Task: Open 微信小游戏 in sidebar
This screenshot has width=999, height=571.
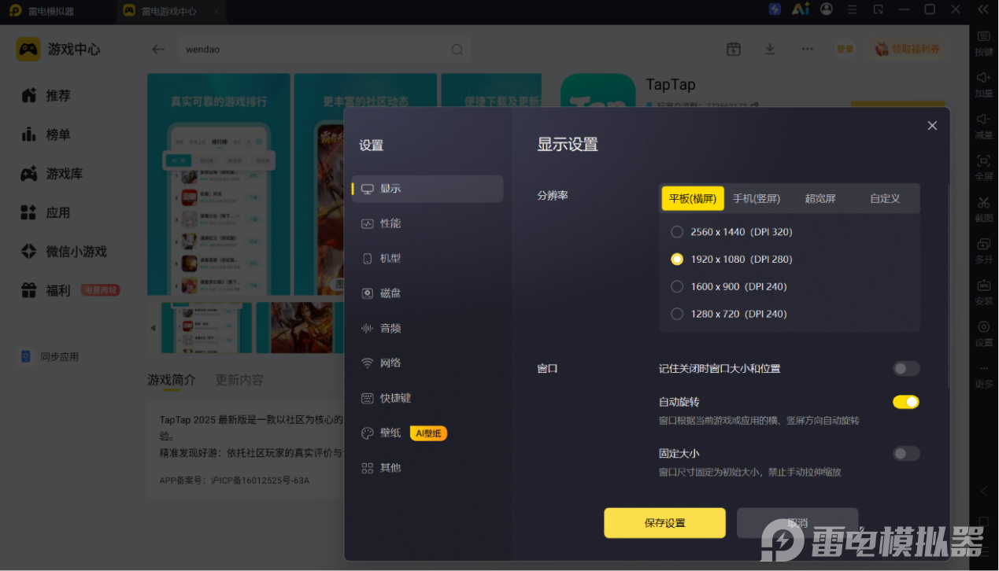Action: click(x=64, y=252)
